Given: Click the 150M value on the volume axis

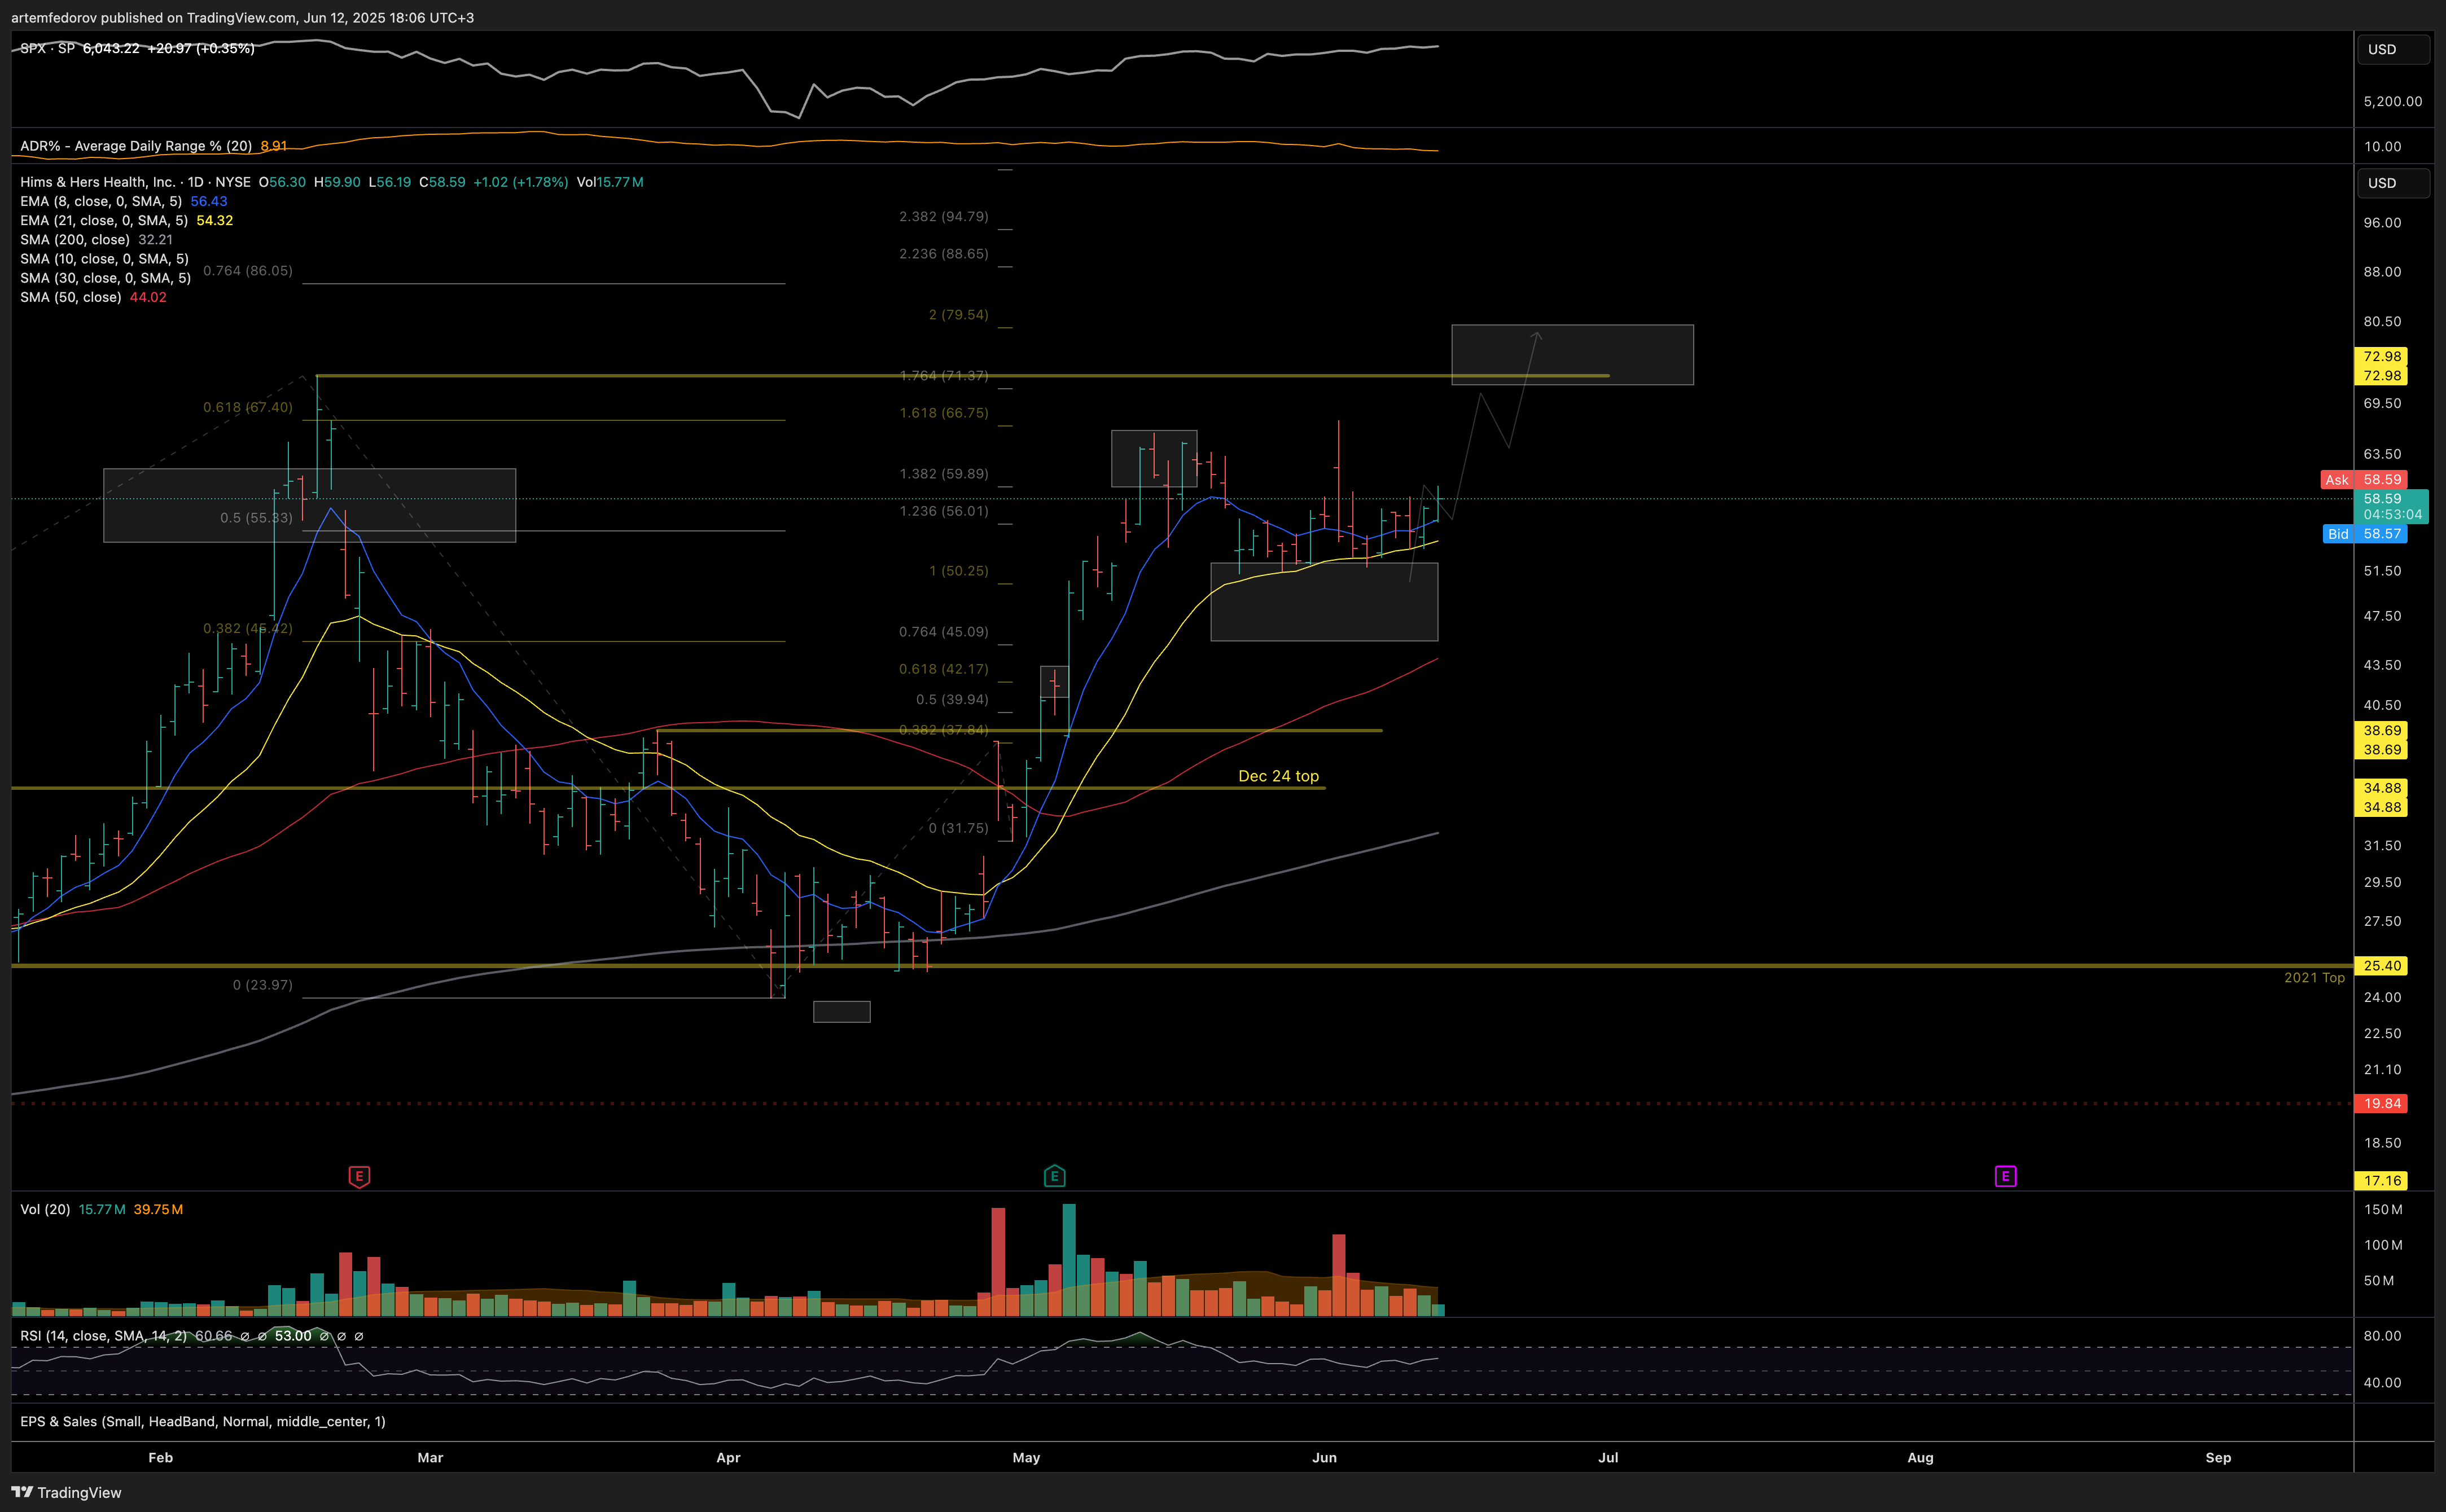Looking at the screenshot, I should pos(2383,1209).
